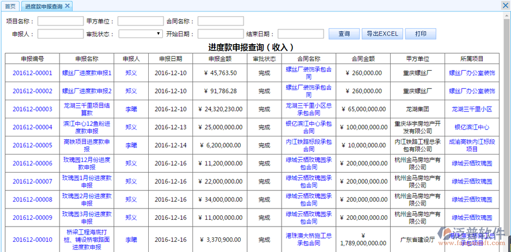This screenshot has width=511, height=252.
Task: Click 李曦 in the 201612-00005 row
Action: (x=131, y=146)
